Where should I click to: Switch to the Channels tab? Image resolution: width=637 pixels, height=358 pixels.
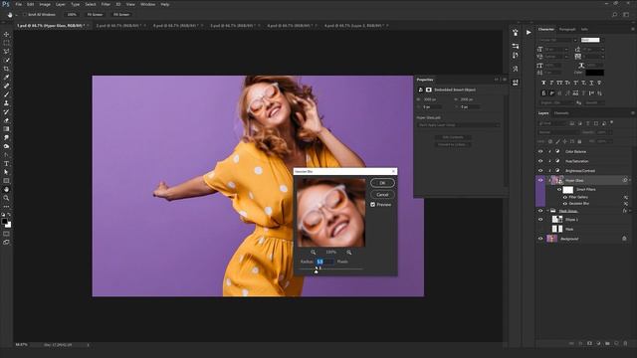click(561, 113)
